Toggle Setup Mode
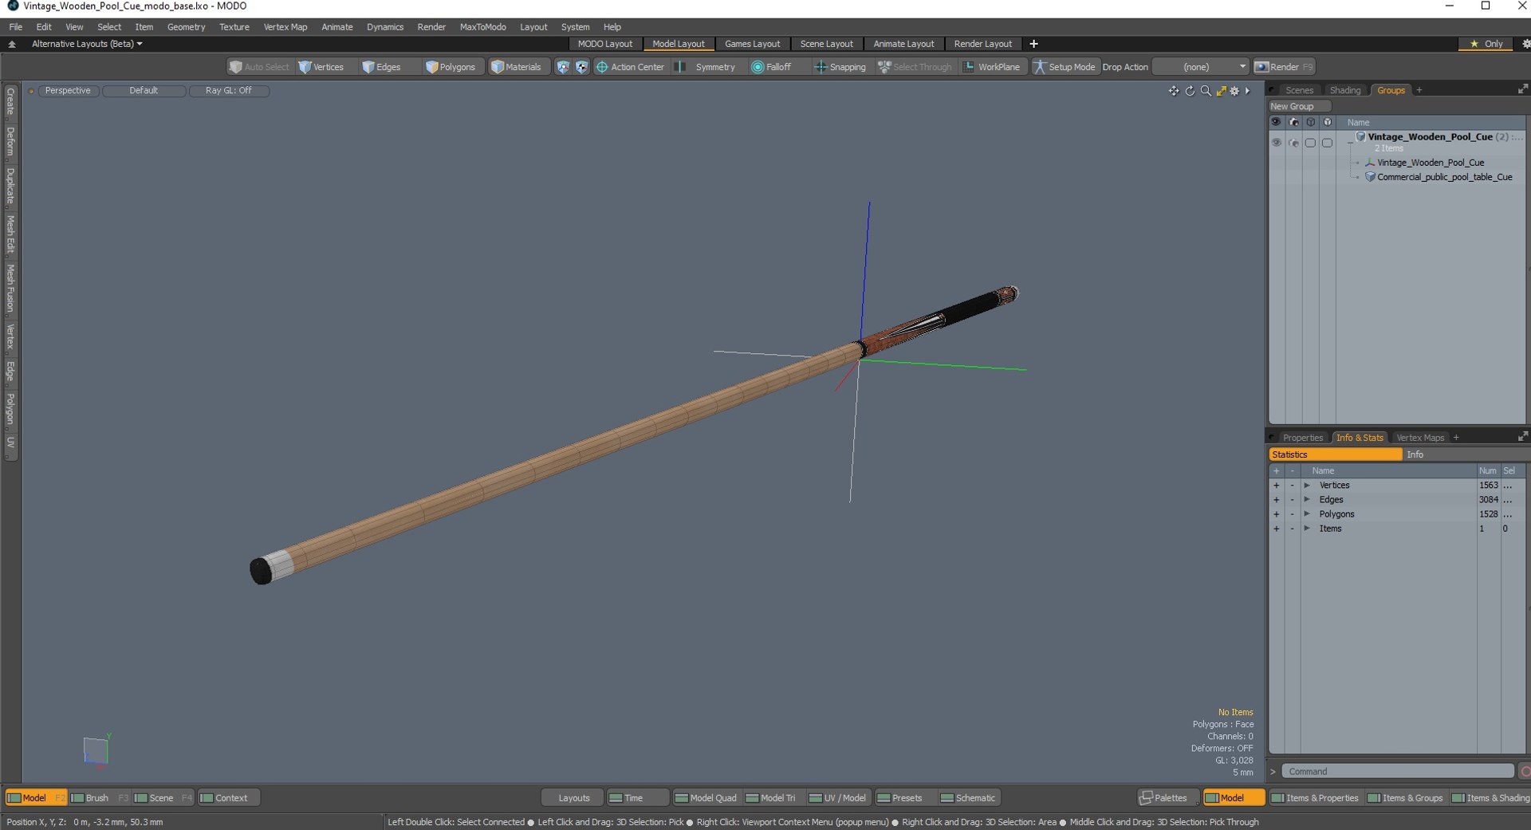Image resolution: width=1531 pixels, height=830 pixels. click(x=1065, y=67)
